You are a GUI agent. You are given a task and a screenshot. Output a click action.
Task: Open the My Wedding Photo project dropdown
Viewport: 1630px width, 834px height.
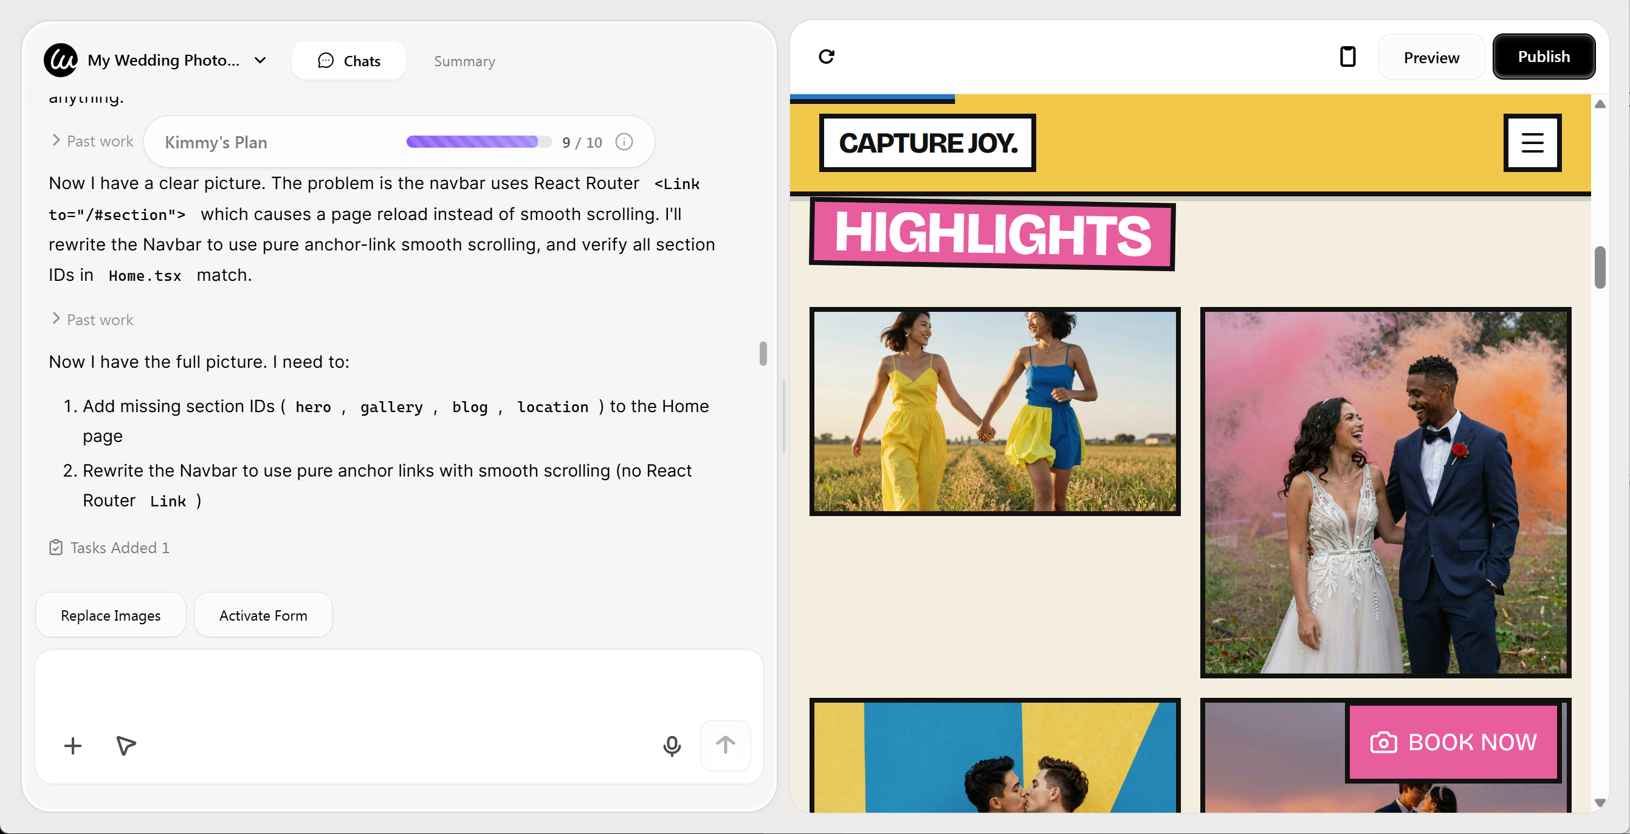pyautogui.click(x=260, y=60)
